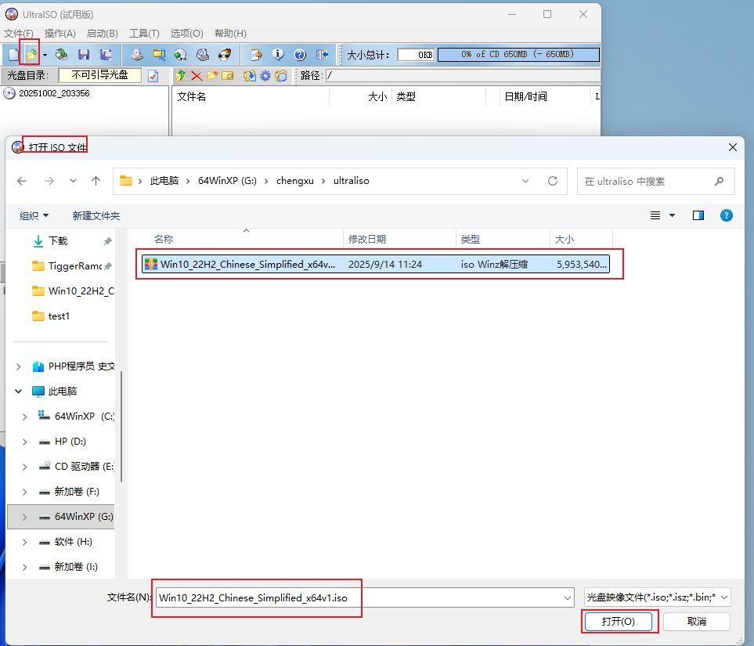Go up one folder level
Viewport: 754px width, 646px height.
[96, 181]
